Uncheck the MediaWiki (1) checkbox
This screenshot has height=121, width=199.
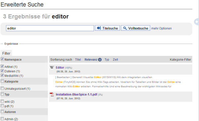[2, 75]
